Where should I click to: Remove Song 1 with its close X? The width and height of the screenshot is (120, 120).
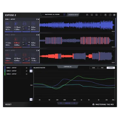click(113, 19)
